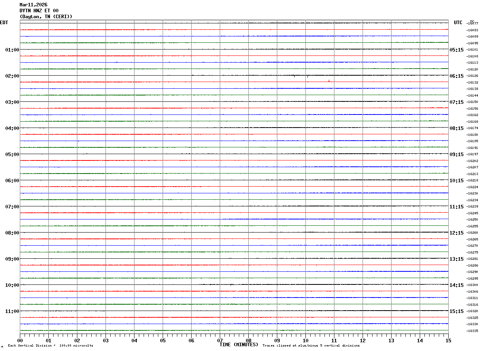The height and width of the screenshot is (351, 480).
Task: Click the DC offset value "-16083"
Action: (472, 30)
